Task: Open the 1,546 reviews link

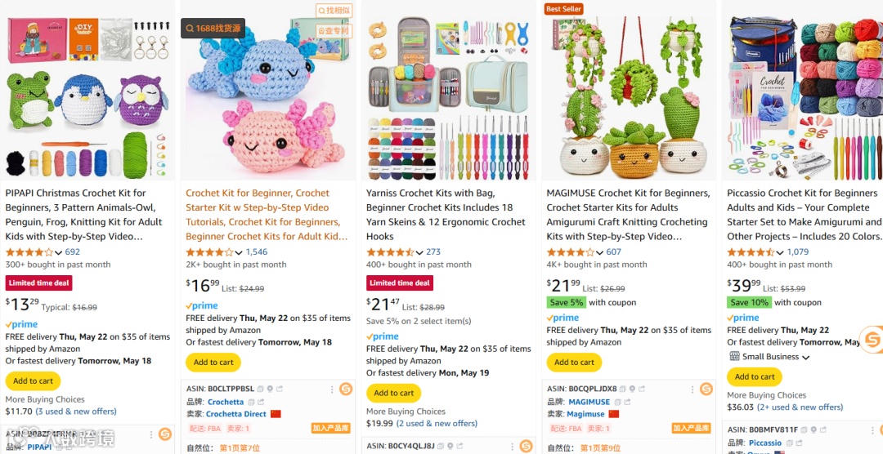Action: click(257, 252)
